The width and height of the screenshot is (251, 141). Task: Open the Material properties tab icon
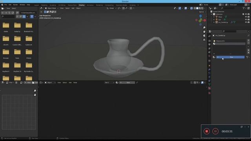[209, 88]
